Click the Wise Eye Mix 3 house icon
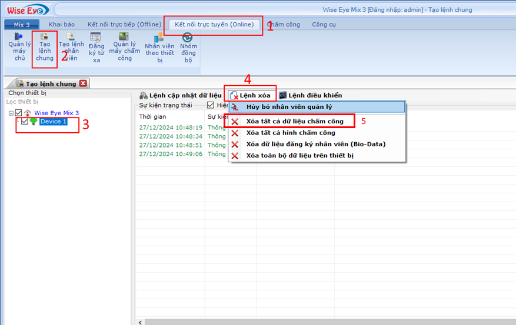Image resolution: width=516 pixels, height=325 pixels. [28, 113]
